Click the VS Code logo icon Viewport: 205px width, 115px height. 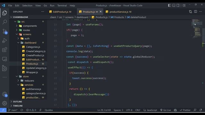click(x=4, y=5)
